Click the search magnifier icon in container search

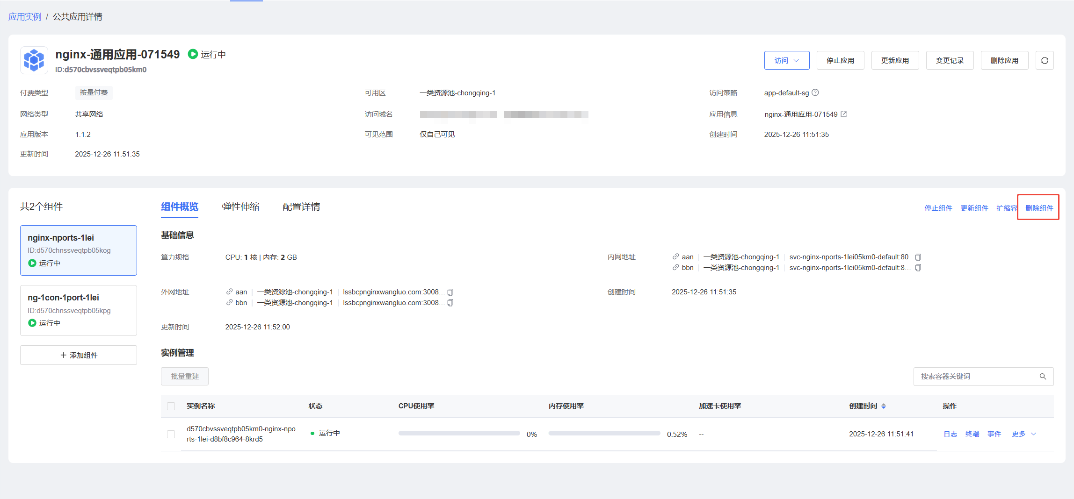coord(1043,377)
